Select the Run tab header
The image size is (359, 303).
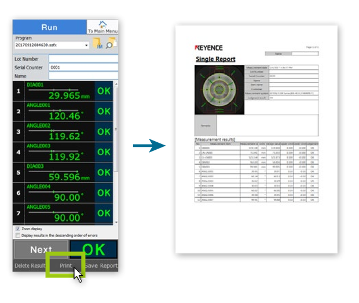tap(49, 27)
